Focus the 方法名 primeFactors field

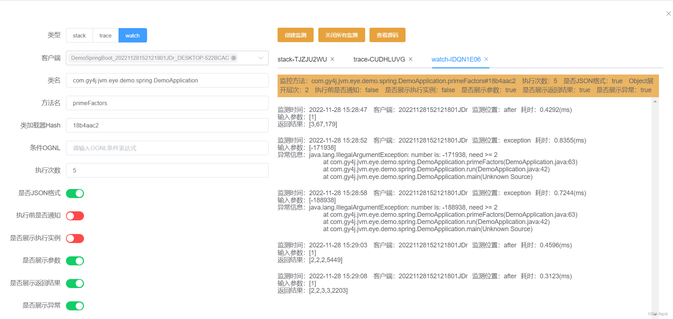pos(167,103)
